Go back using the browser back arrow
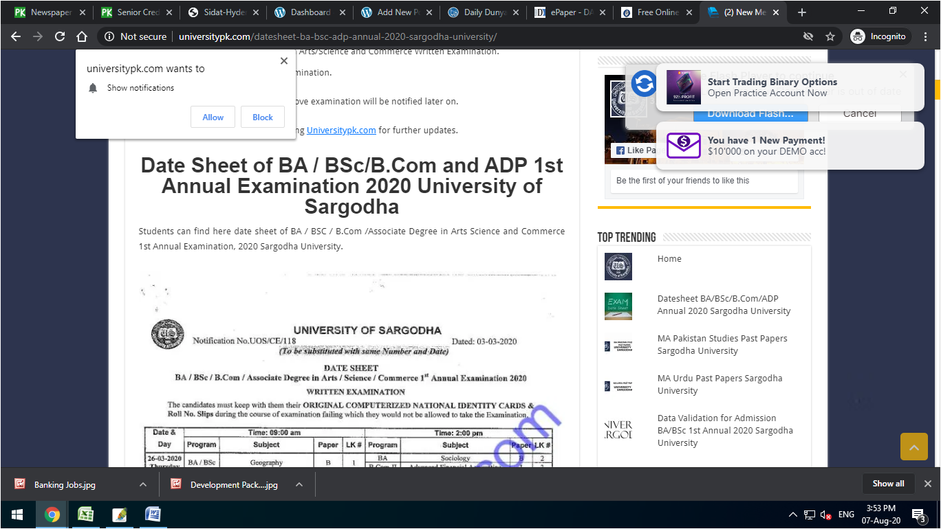 (16, 36)
